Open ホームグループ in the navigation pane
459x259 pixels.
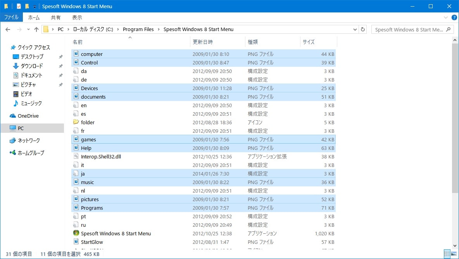[27, 153]
